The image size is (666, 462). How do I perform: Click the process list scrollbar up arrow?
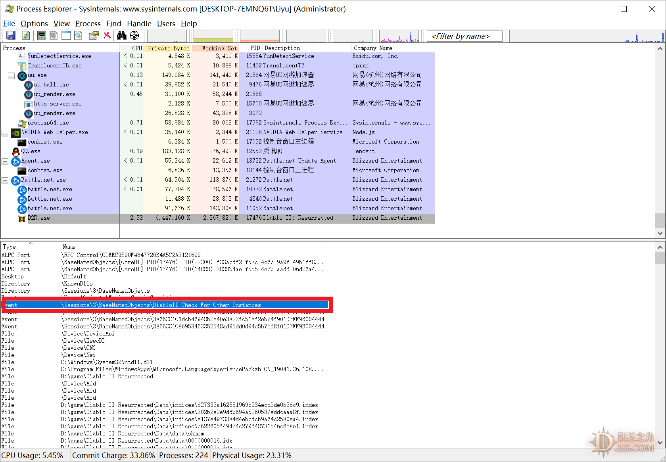click(660, 49)
